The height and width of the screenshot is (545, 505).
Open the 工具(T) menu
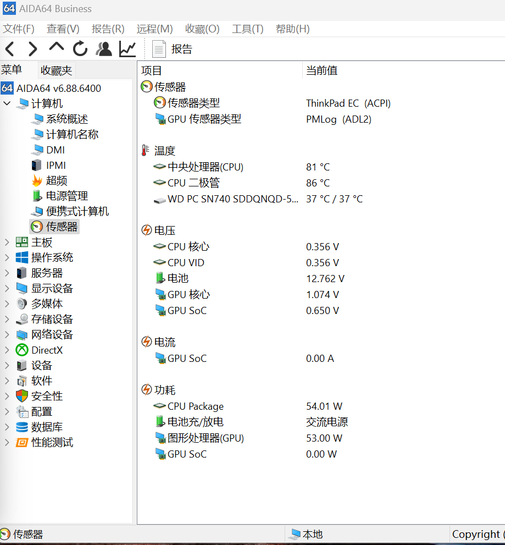tap(248, 29)
